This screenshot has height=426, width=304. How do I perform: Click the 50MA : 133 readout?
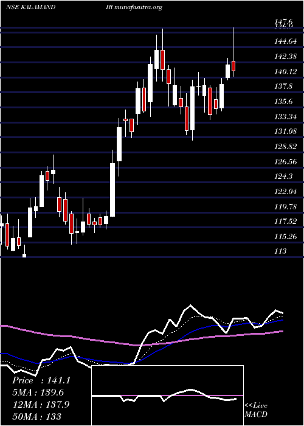36,416
